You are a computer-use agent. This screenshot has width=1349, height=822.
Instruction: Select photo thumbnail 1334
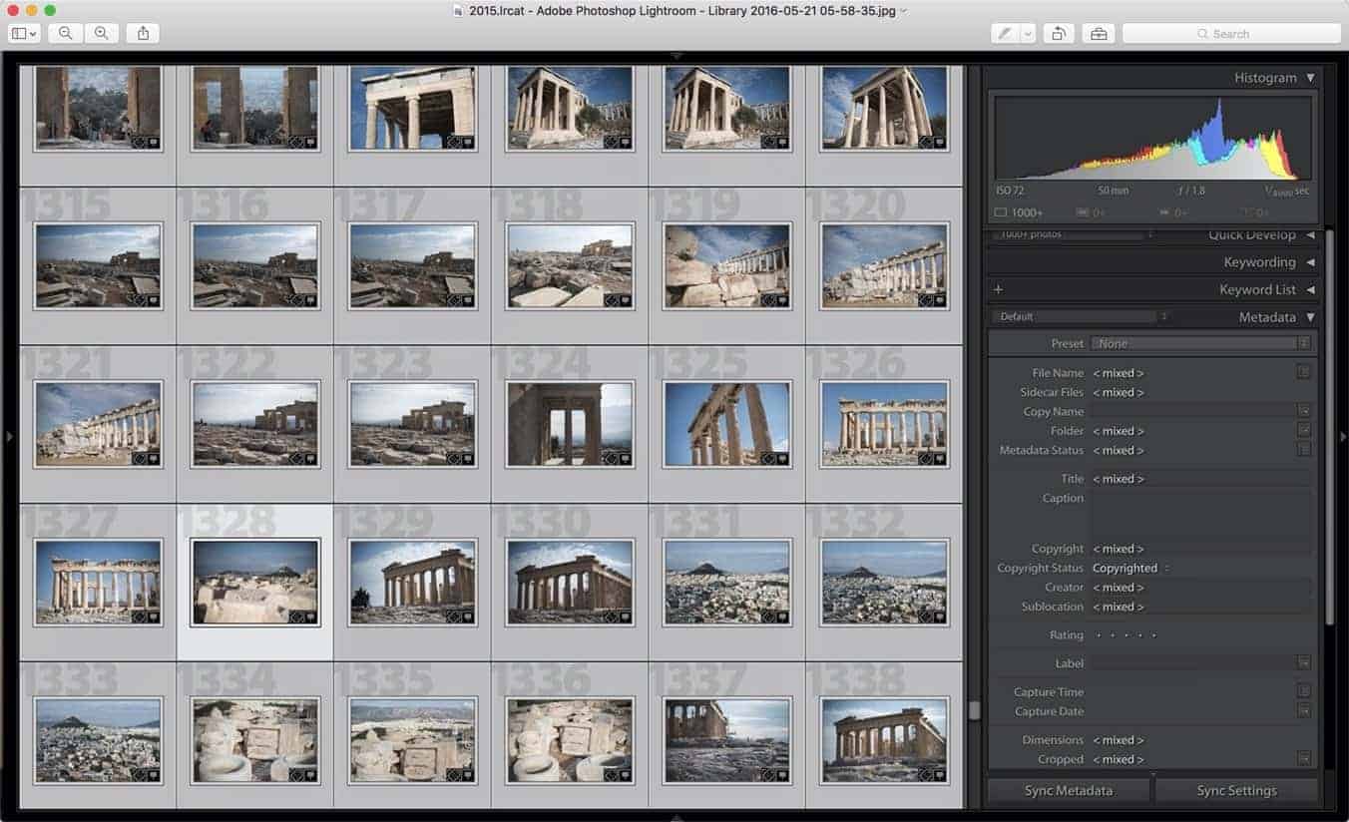[254, 740]
